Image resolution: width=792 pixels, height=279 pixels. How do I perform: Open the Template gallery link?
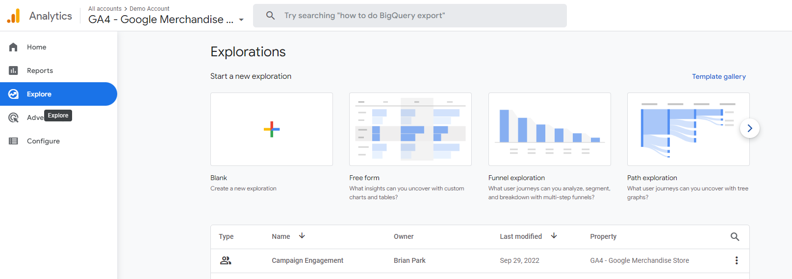(x=718, y=76)
